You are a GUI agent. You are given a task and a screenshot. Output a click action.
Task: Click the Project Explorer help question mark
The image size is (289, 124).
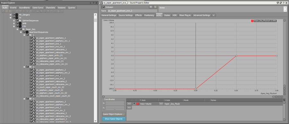[x=93, y=3]
